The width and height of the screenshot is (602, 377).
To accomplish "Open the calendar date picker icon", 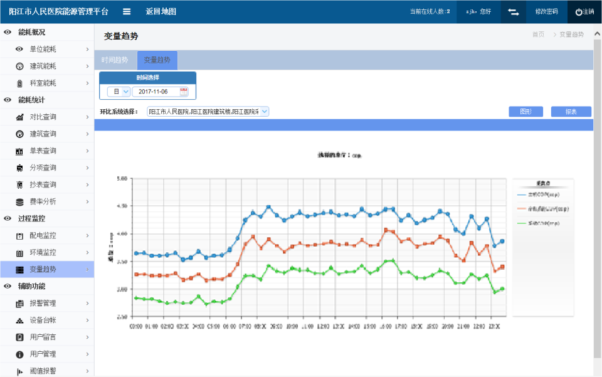I will (x=184, y=92).
